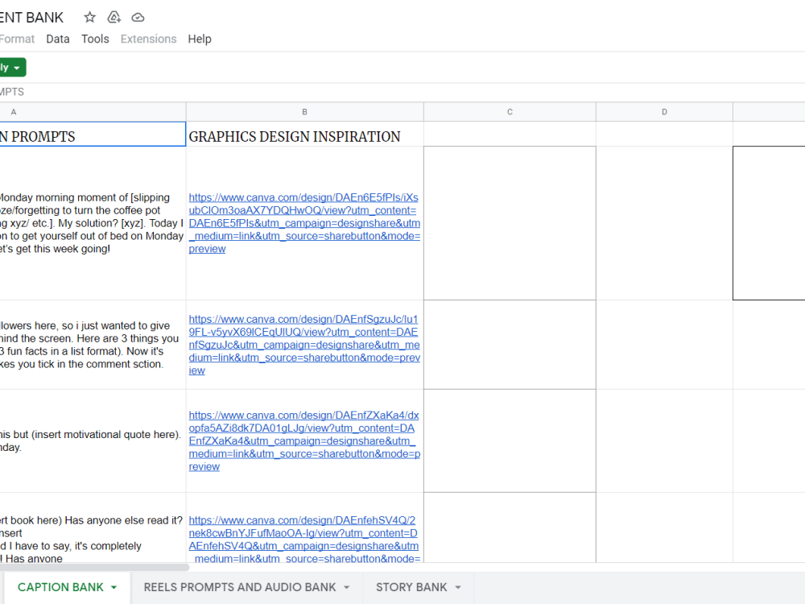
Task: Open the Help menu
Action: point(200,39)
